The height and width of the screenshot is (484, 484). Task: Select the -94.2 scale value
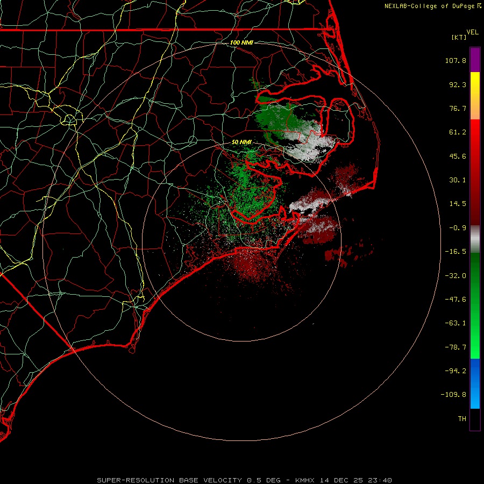[x=455, y=371]
